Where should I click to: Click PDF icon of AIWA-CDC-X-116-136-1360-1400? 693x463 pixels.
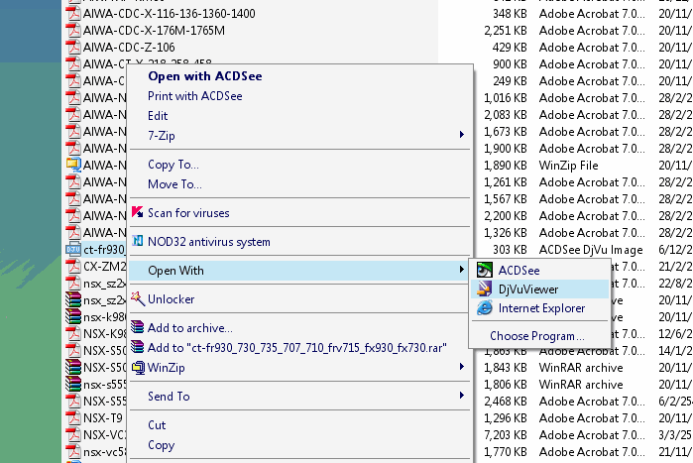(73, 13)
